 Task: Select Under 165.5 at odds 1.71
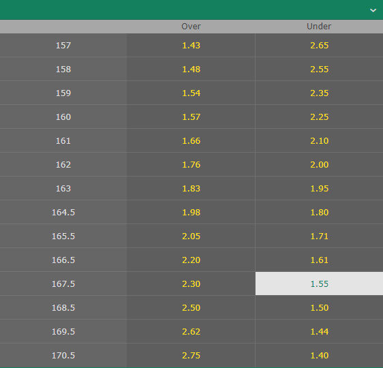pyautogui.click(x=319, y=236)
